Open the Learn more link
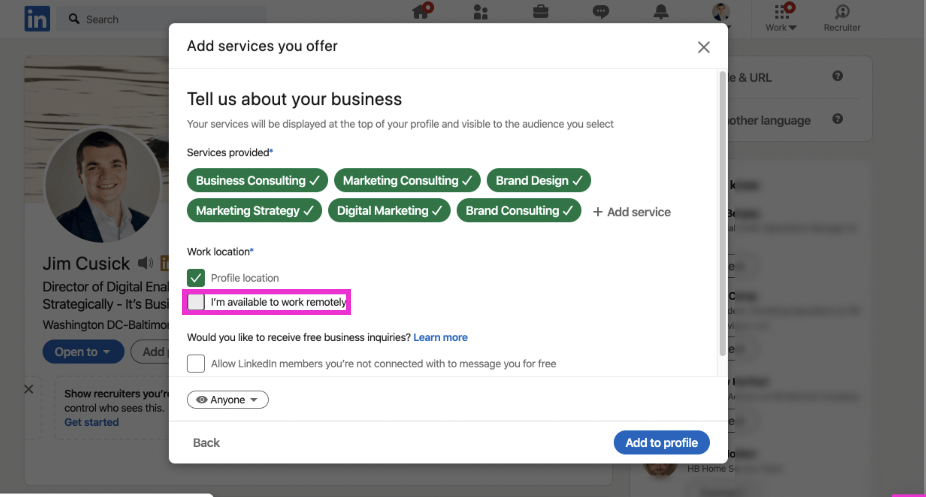The width and height of the screenshot is (926, 497). pyautogui.click(x=440, y=337)
